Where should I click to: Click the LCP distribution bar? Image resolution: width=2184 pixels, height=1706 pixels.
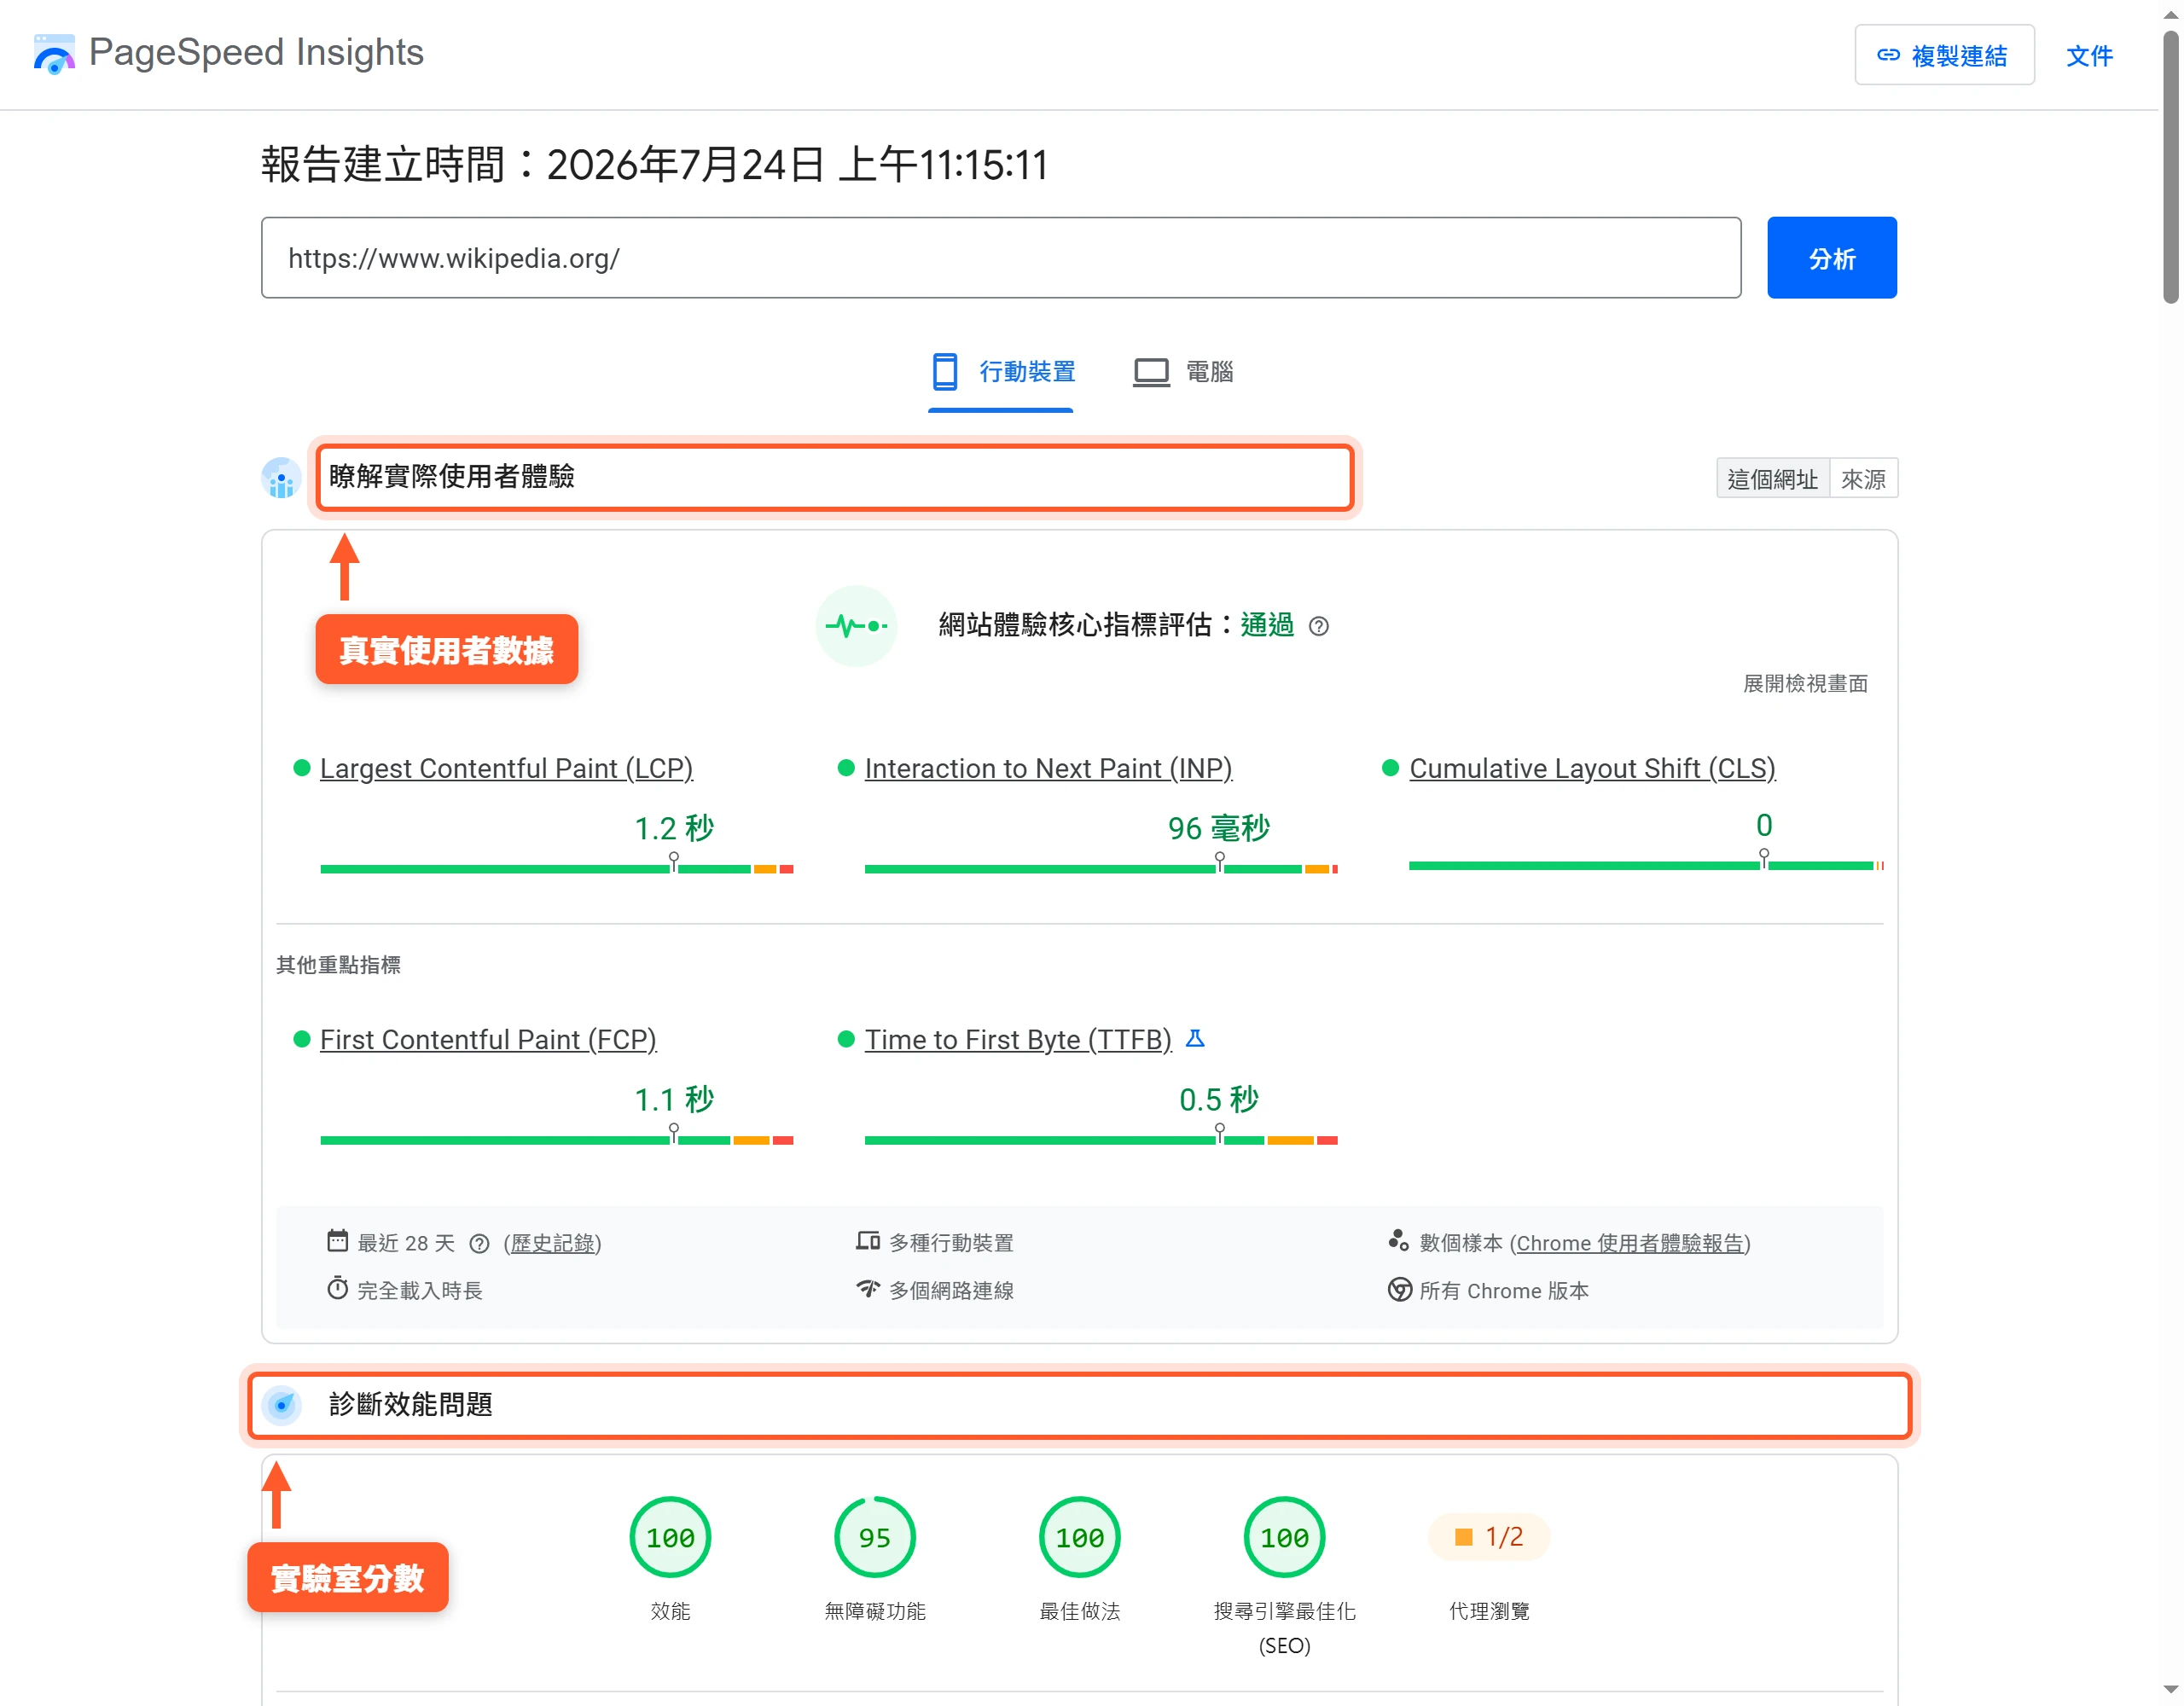[556, 868]
